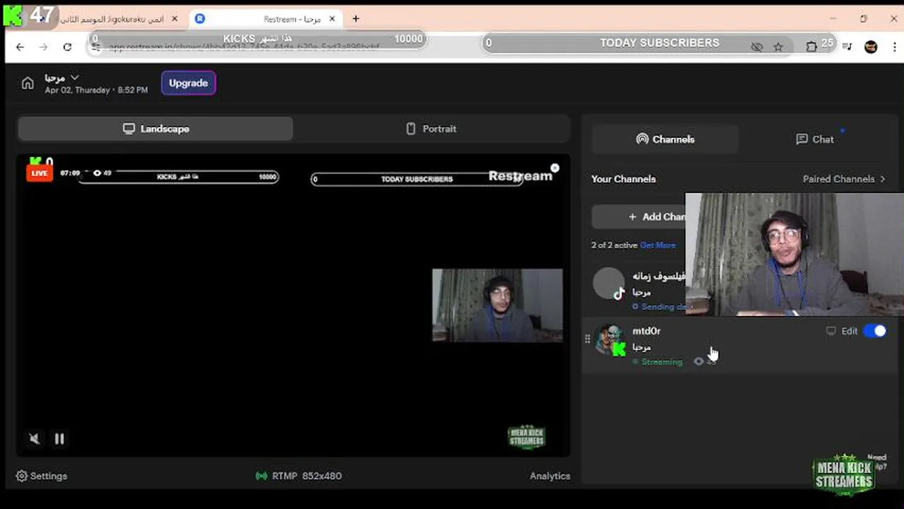Viewport: 904px width, 509px height.
Task: Click the monitor icon beside Edit
Action: 831,331
